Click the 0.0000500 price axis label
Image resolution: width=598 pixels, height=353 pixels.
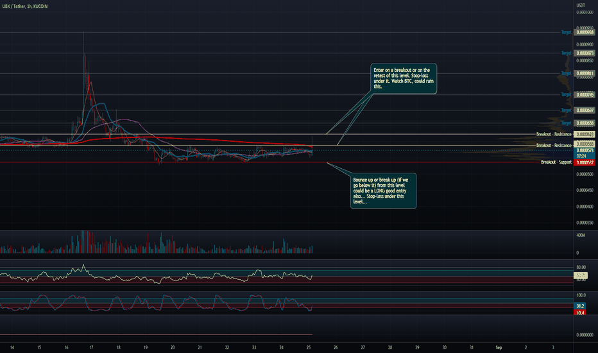[585, 175]
